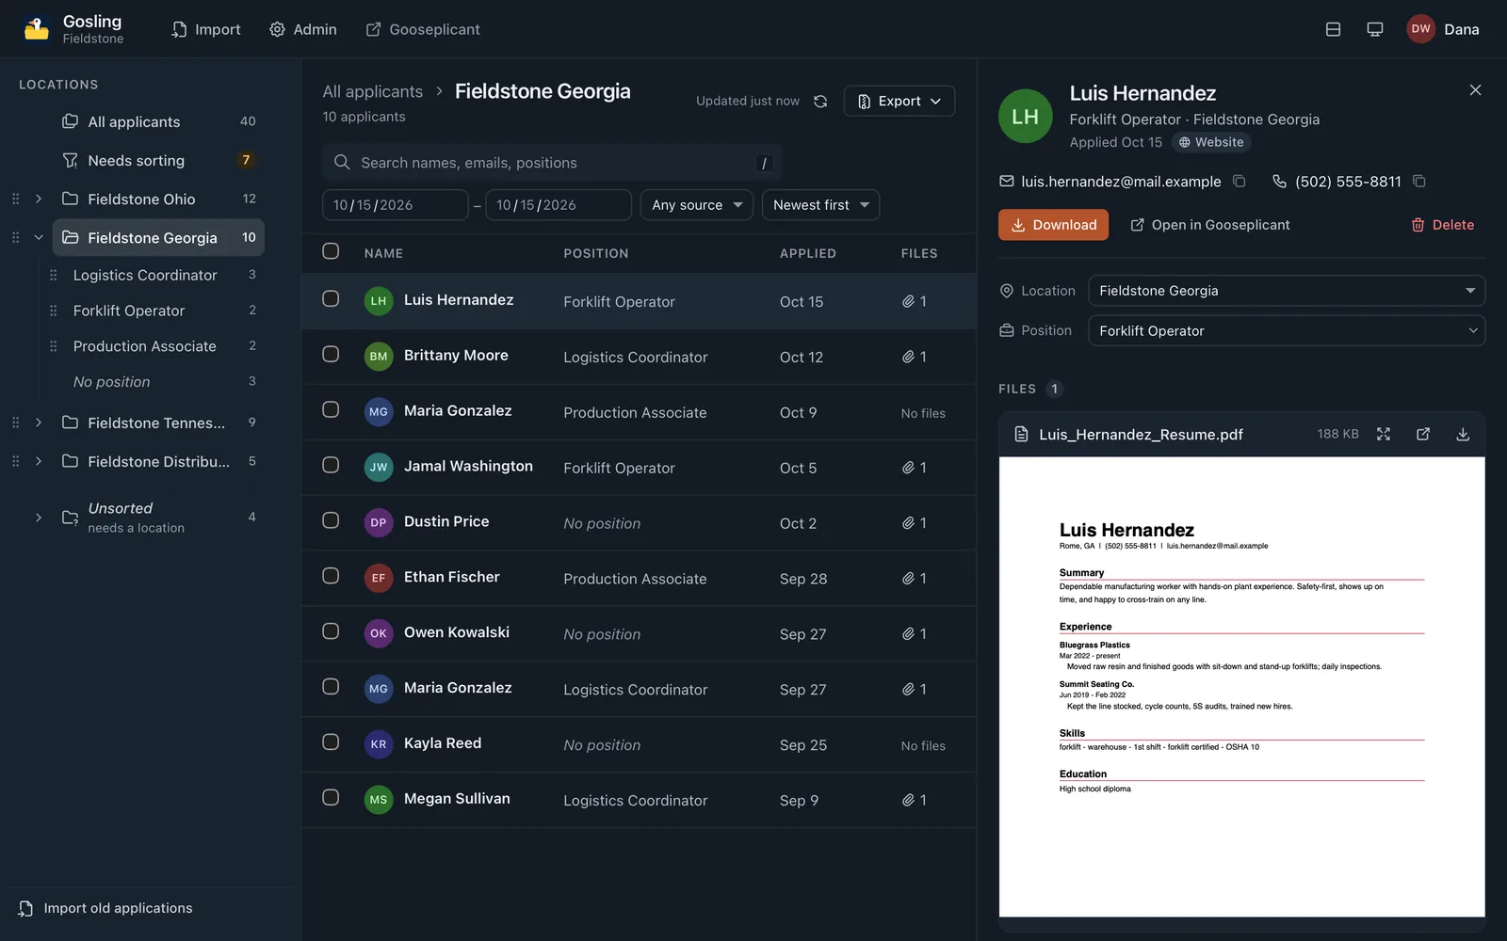
Task: Open the Any source filter dropdown
Action: (697, 205)
